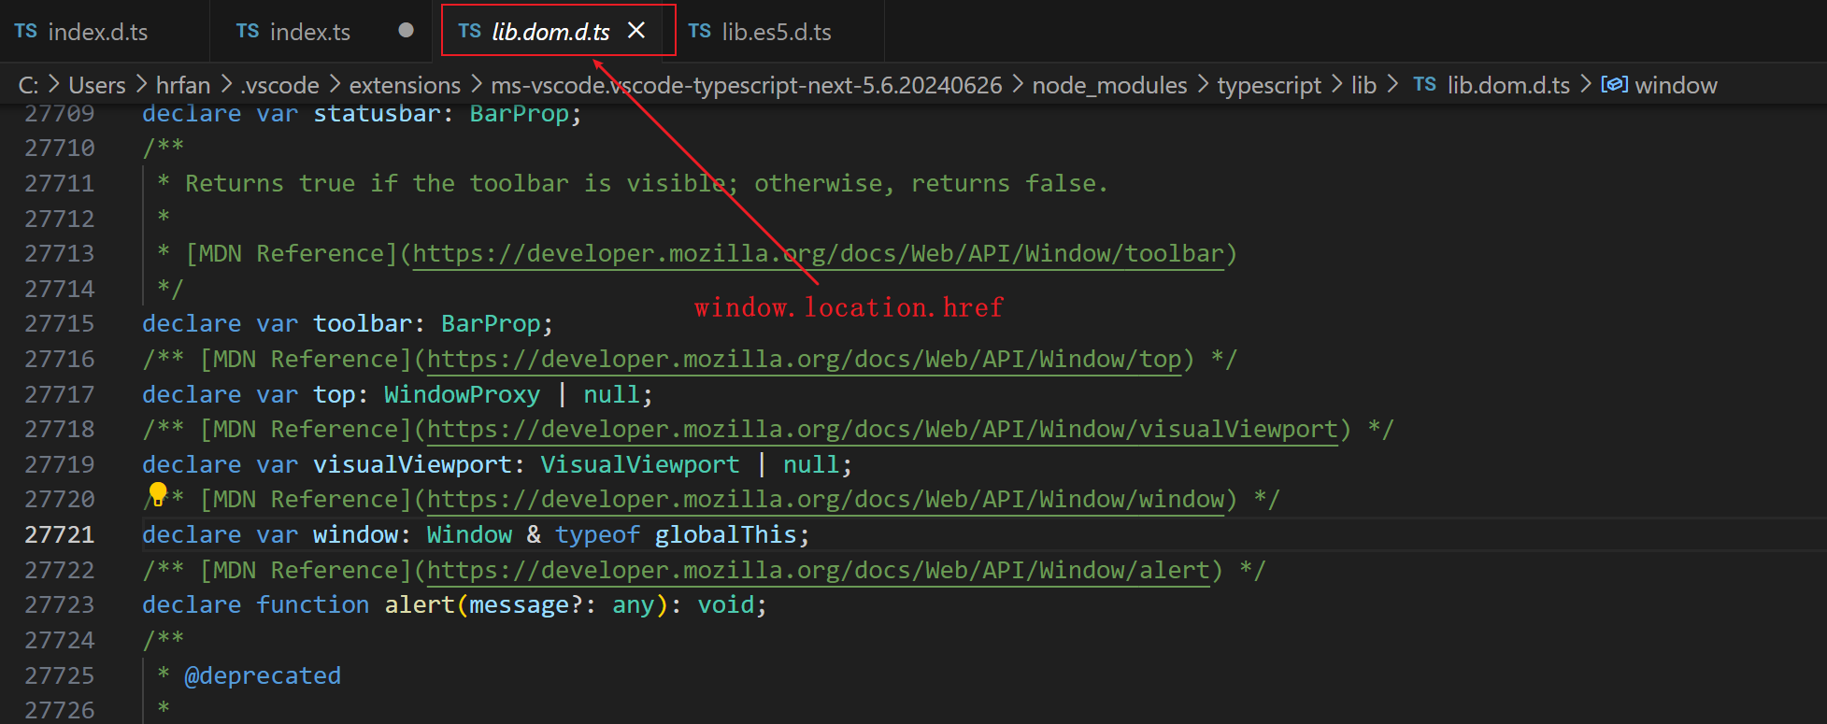
Task: Open the .vscode breadcrumb segment
Action: point(279,85)
